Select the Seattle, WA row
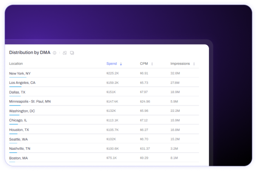The width and height of the screenshot is (257, 171). coord(104,139)
